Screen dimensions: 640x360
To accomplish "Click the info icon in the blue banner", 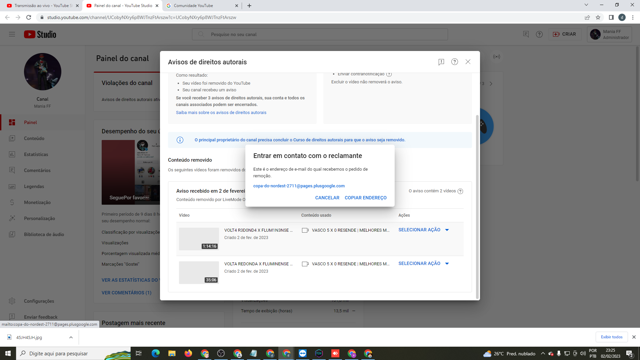I will 180,140.
